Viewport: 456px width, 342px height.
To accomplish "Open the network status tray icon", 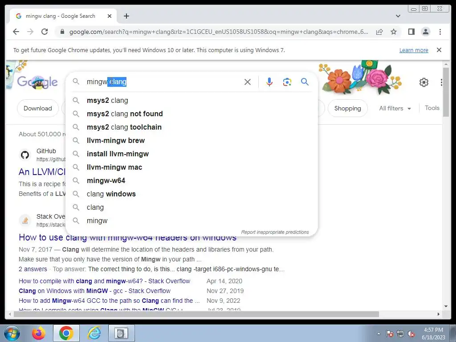I will click(400, 334).
